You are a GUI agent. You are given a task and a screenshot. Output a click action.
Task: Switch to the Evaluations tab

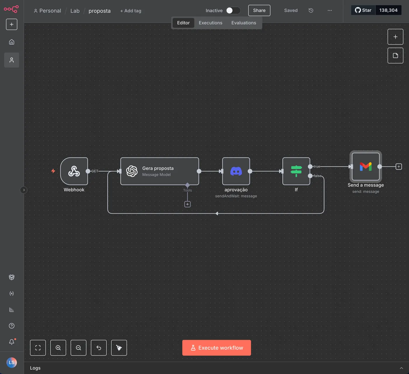tap(244, 23)
